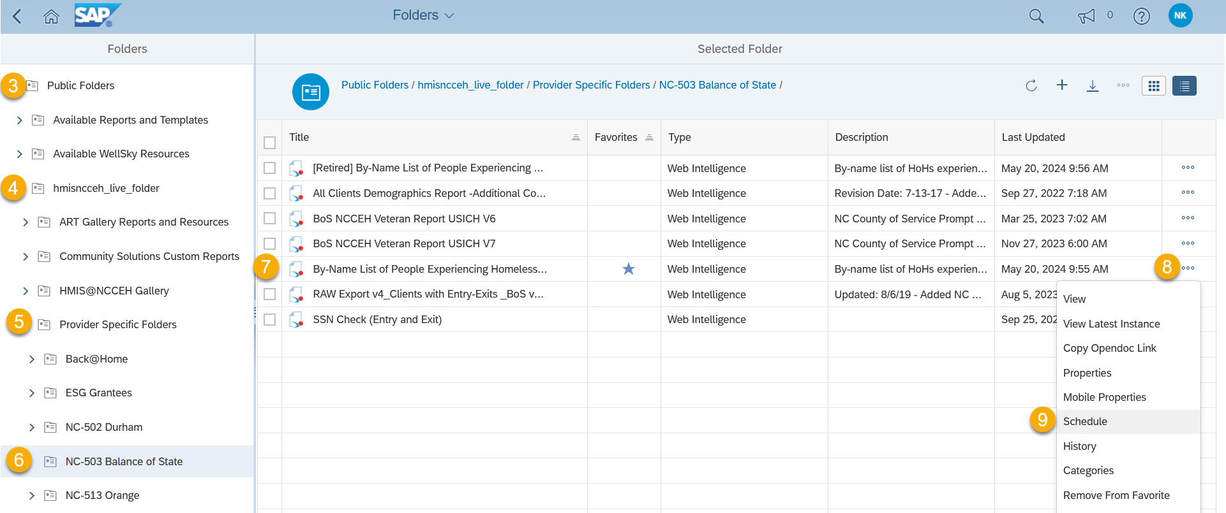The height and width of the screenshot is (513, 1226).
Task: Expand Available Reports and Templates folder
Action: pos(19,120)
